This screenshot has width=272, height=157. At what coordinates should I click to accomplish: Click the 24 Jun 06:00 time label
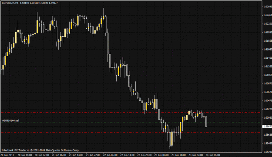[213, 155]
